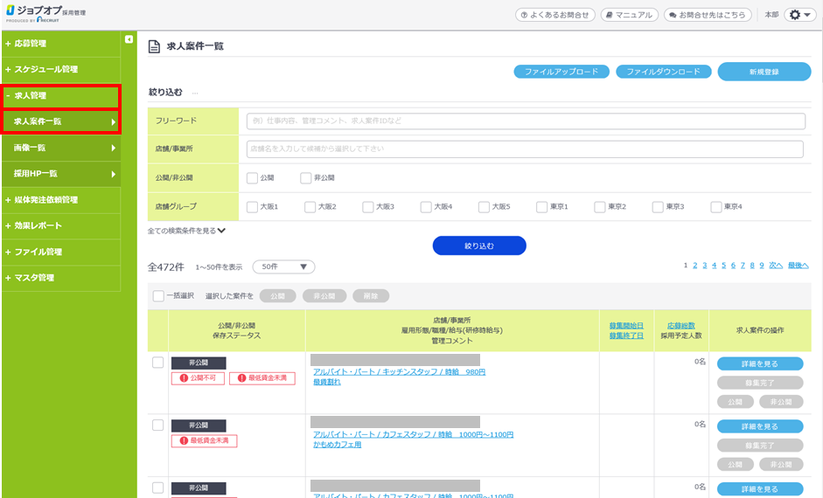
Task: Open the settings gear menu
Action: (x=799, y=15)
